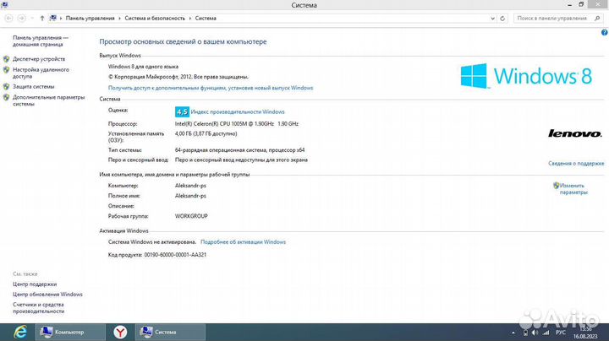Screen dimensions: 609x341
Task: Open 'Центр поддержки' link
Action: (35, 284)
